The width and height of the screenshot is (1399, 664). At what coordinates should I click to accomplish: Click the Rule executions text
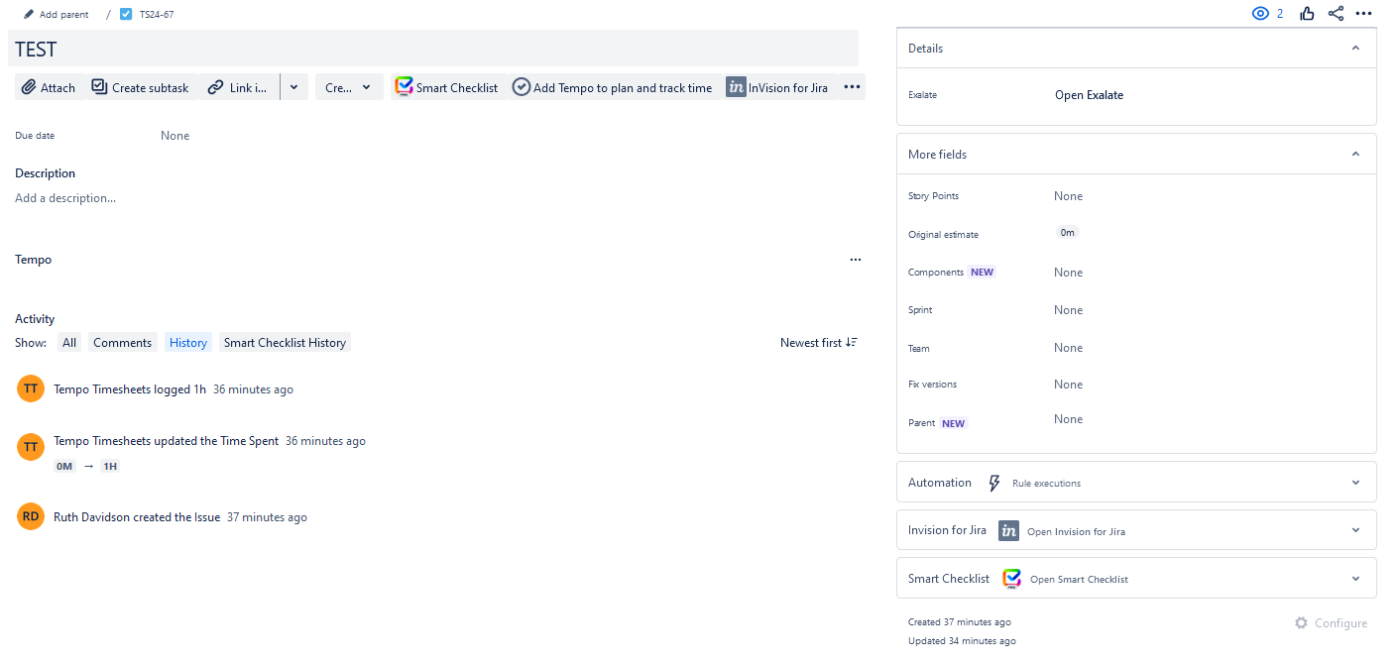click(1046, 484)
